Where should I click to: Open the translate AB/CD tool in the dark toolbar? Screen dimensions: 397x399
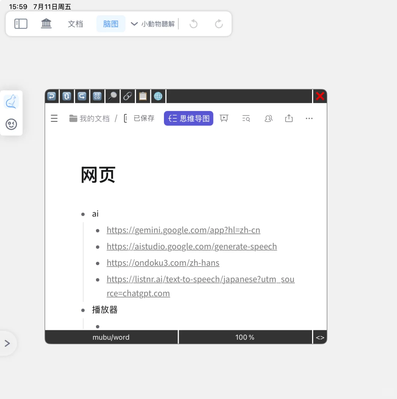97,96
